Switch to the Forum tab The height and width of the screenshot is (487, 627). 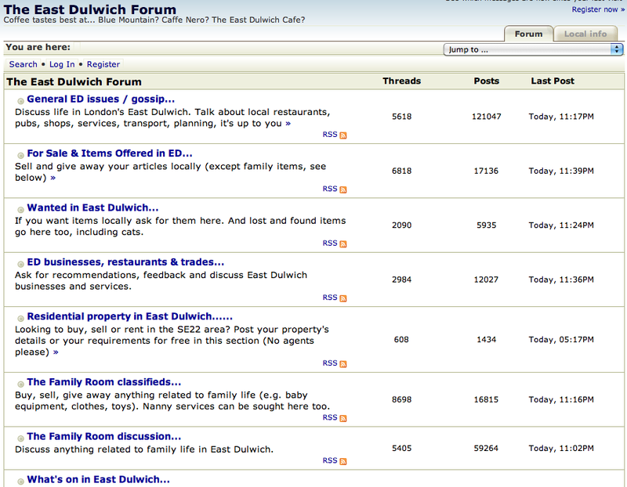pyautogui.click(x=528, y=34)
